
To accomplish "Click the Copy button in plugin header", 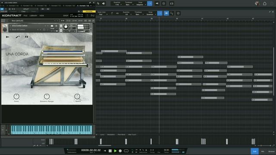I will tap(23, 12).
